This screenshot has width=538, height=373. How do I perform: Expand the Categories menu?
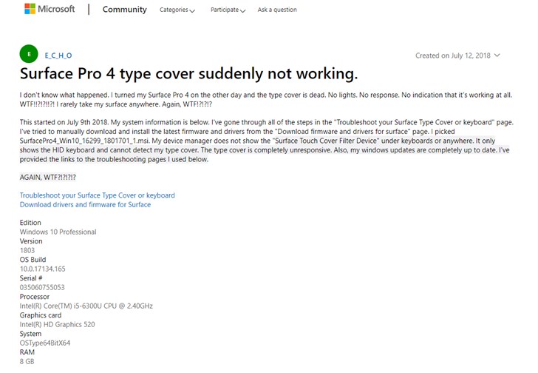177,10
